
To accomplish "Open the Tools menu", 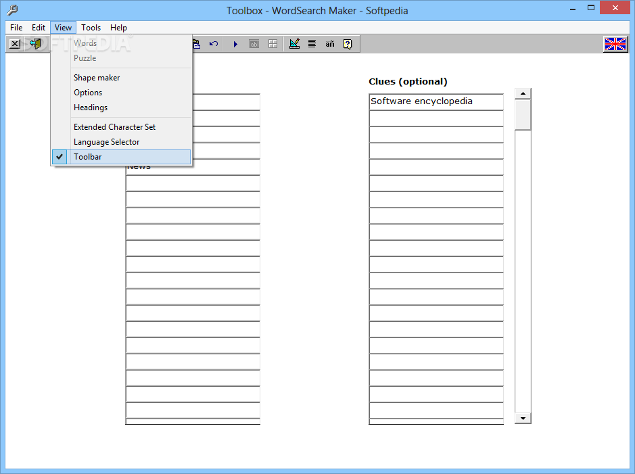I will tap(91, 28).
